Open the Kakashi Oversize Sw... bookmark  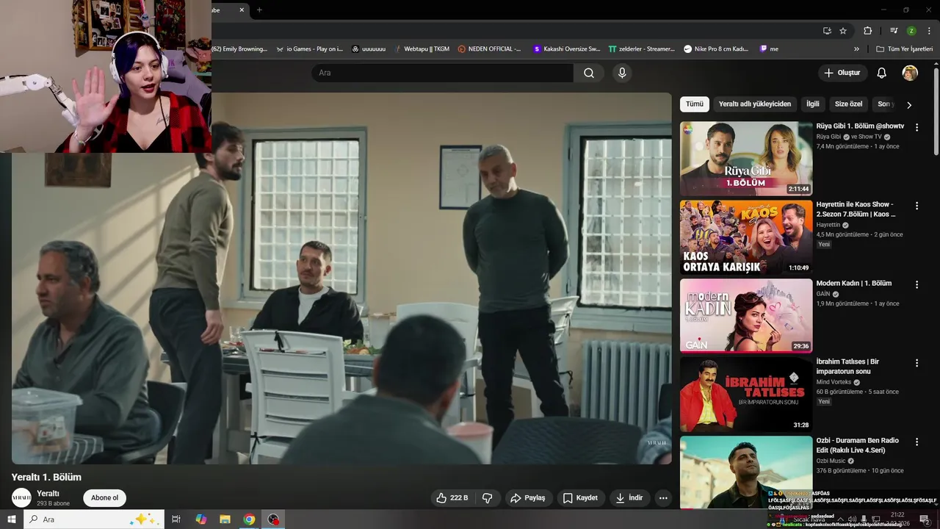click(x=567, y=49)
